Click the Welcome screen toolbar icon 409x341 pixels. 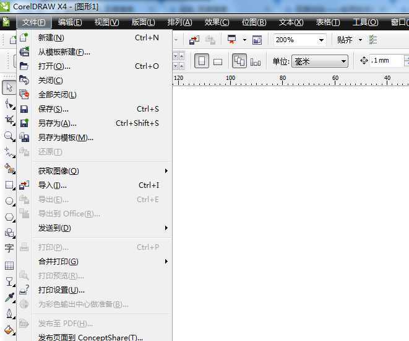(257, 40)
